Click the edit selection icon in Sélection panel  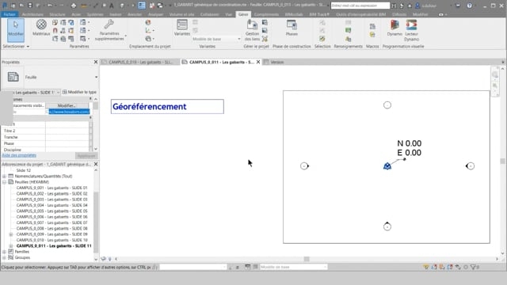(x=322, y=39)
